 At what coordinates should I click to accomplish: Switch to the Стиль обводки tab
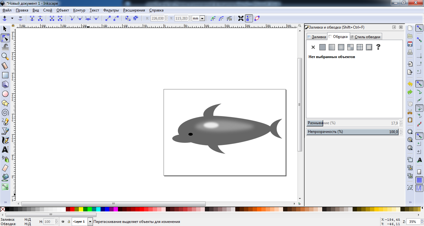(x=365, y=37)
